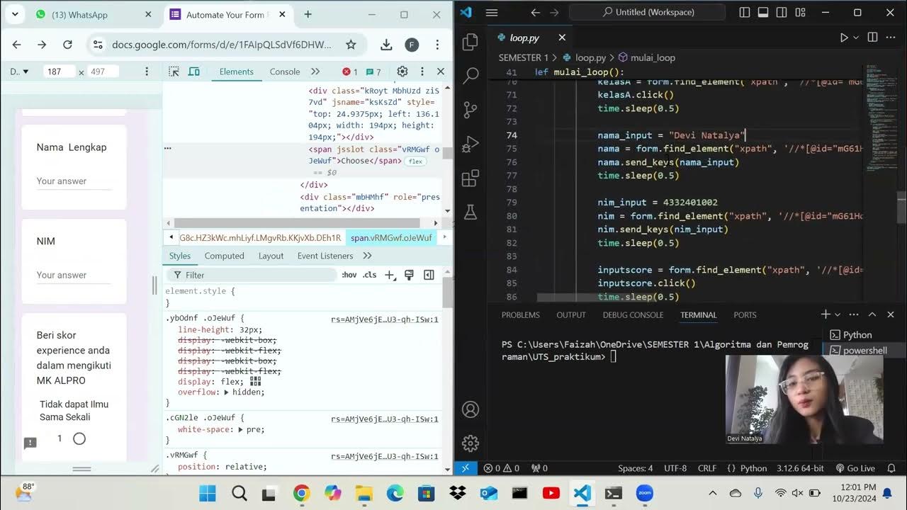Expand more Styles pane tabs chevrons
907x510 pixels.
tap(367, 256)
